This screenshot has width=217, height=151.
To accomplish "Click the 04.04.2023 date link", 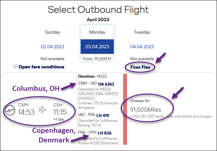I will coord(142,47).
